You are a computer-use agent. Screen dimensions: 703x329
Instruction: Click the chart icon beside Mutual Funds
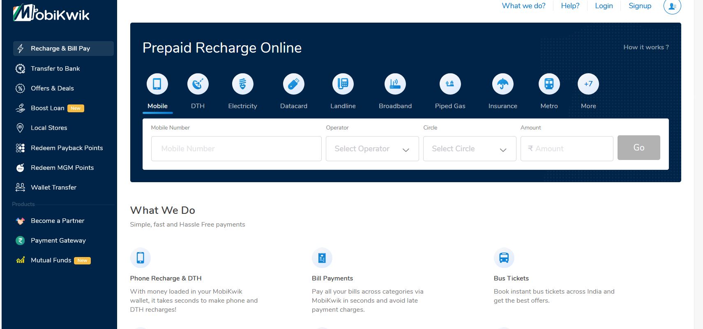20,260
